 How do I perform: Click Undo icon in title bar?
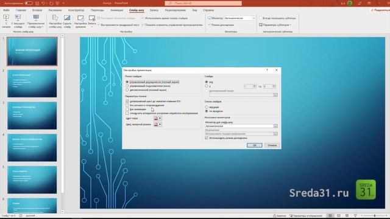[43, 3]
